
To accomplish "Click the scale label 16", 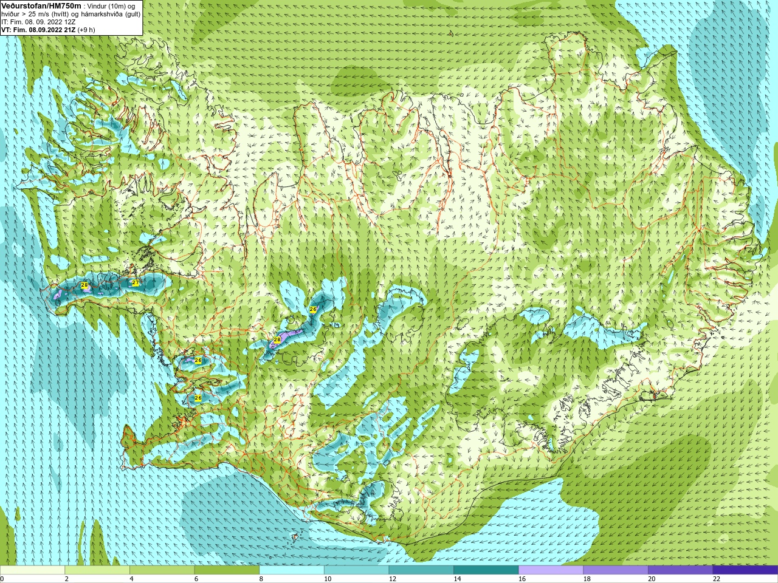I will 522,579.
